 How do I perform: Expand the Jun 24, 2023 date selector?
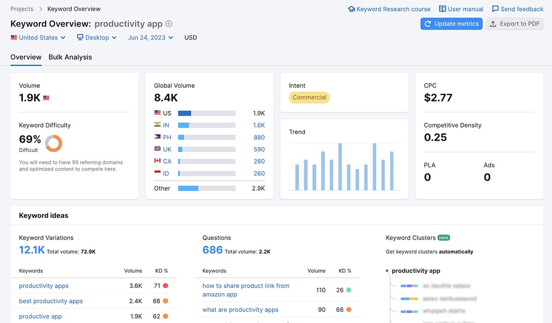coord(150,38)
